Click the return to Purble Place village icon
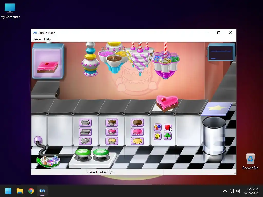 coord(48,162)
